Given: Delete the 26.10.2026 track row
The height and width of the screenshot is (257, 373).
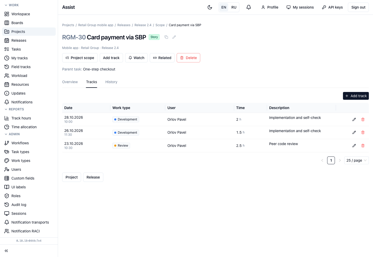Looking at the screenshot, I should (363, 132).
